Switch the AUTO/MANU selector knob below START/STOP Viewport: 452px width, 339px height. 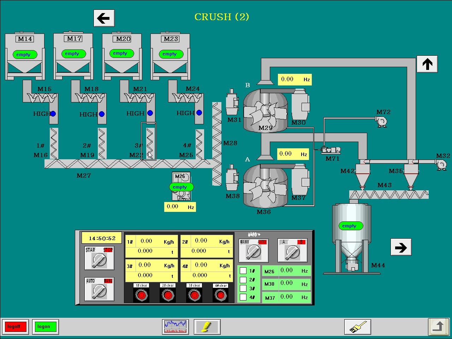(99, 291)
